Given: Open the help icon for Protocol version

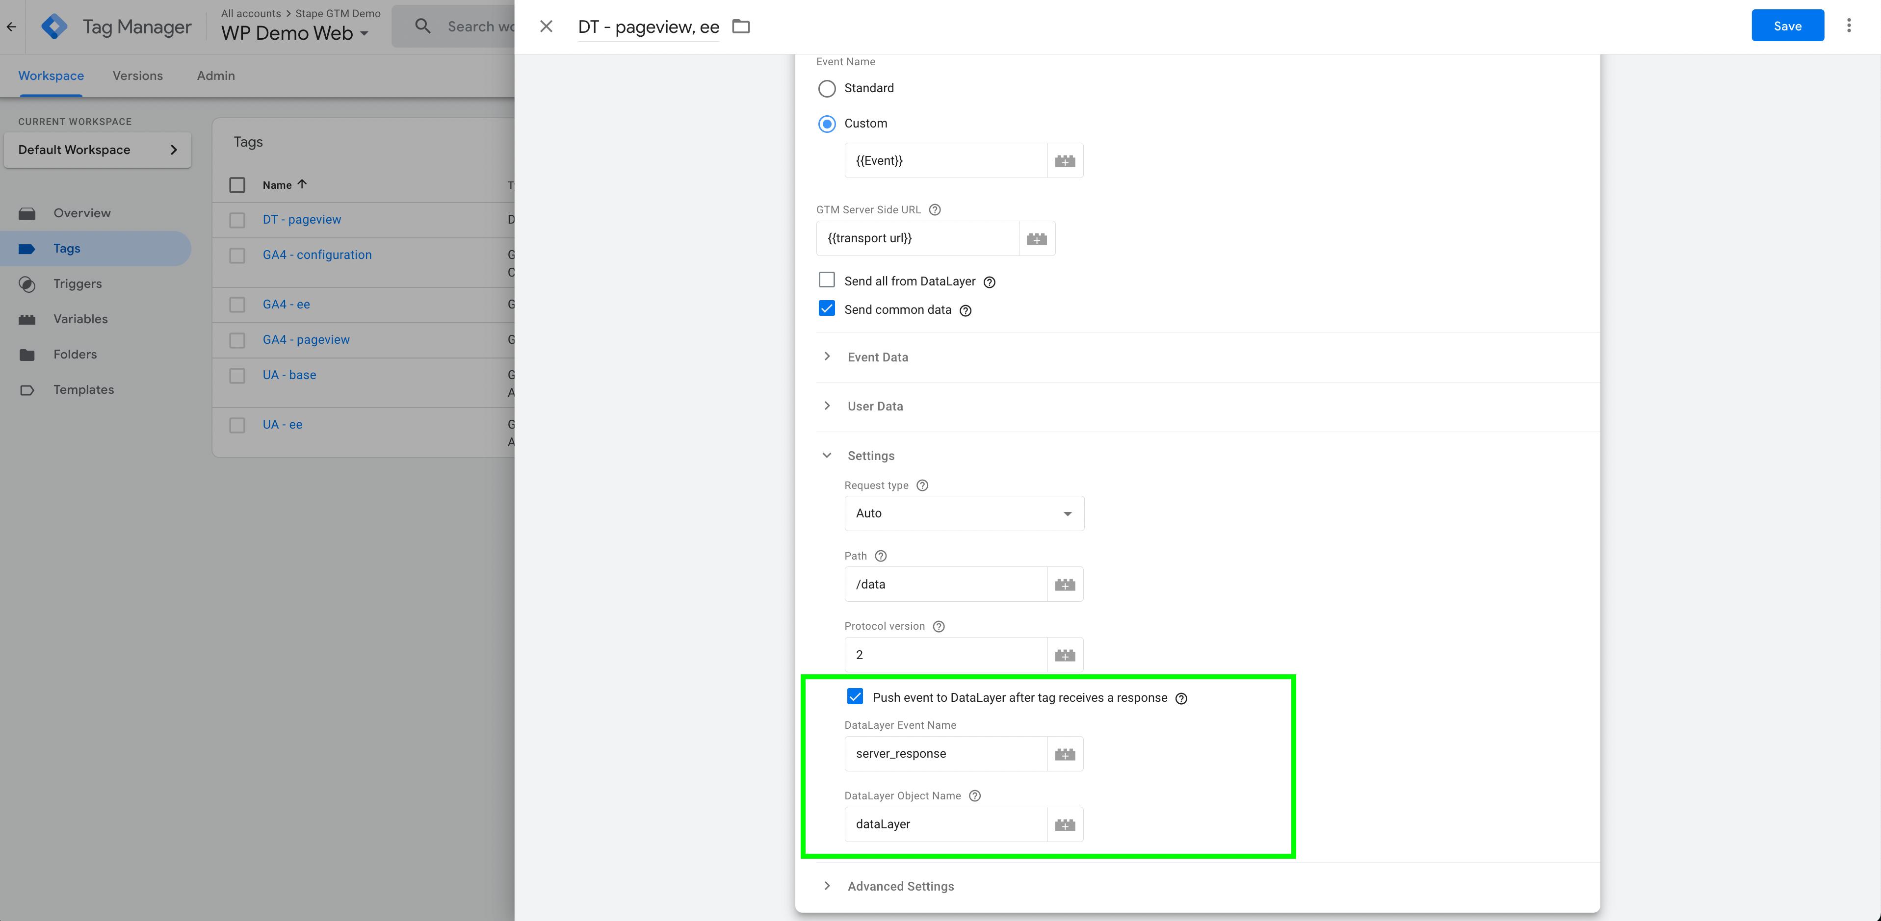Looking at the screenshot, I should point(939,627).
